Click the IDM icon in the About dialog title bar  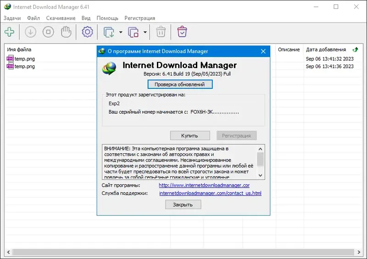[x=102, y=51]
